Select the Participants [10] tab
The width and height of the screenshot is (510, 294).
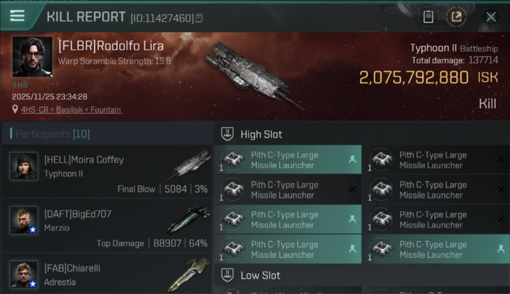click(53, 134)
